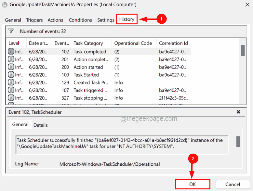Select event 201 Action completed

point(100,59)
